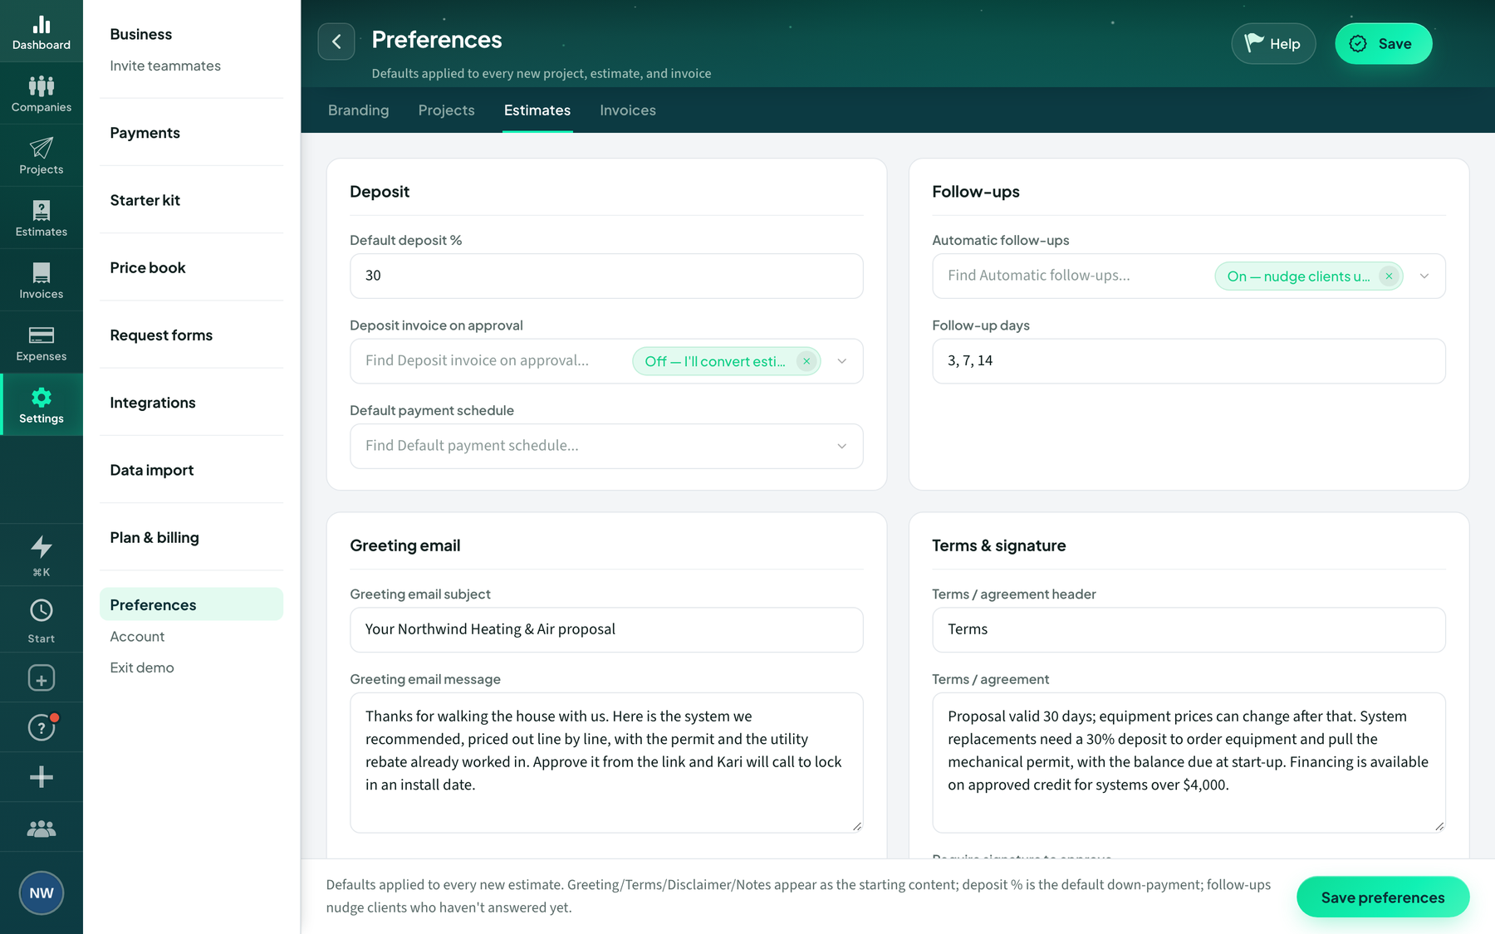Go back using the arrow beside Preferences
The width and height of the screenshot is (1495, 934).
pos(336,42)
